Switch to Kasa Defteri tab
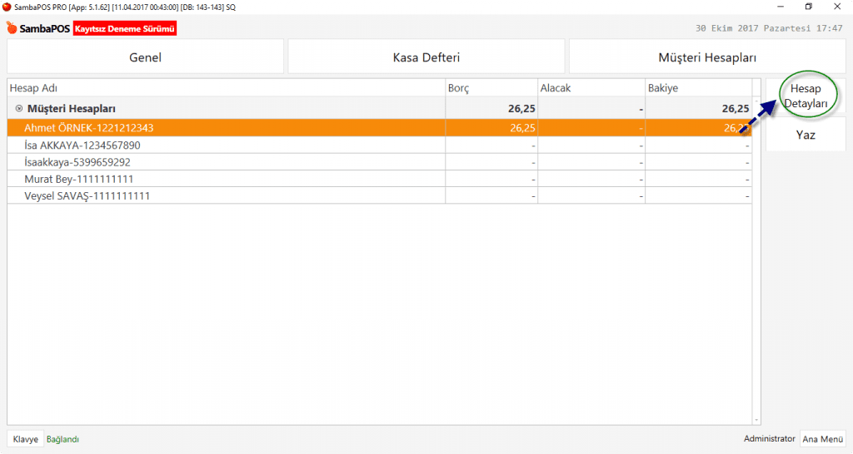Image resolution: width=853 pixels, height=454 pixels. pyautogui.click(x=426, y=57)
